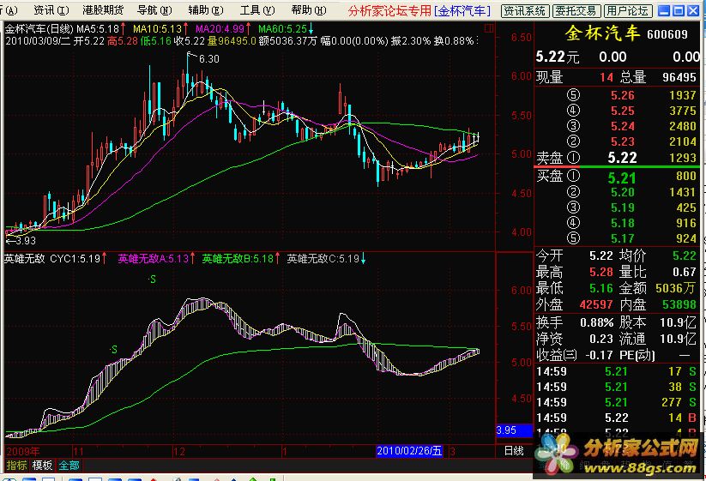Click the MA10:5.13 indicator label
Viewport: 706px width, 481px height.
160,29
